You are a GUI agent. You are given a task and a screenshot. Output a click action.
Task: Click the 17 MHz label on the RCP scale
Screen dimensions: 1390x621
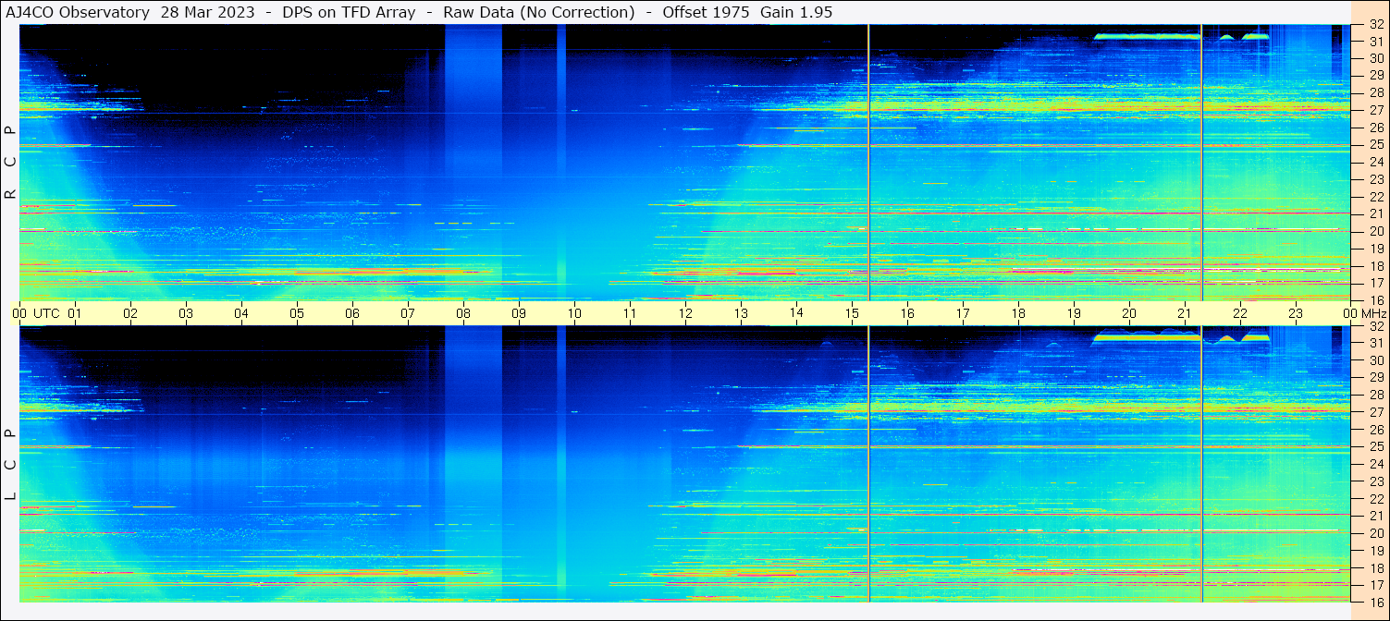[x=1376, y=283]
